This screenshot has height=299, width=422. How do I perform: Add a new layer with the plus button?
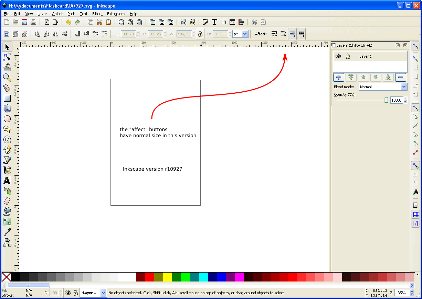click(338, 77)
